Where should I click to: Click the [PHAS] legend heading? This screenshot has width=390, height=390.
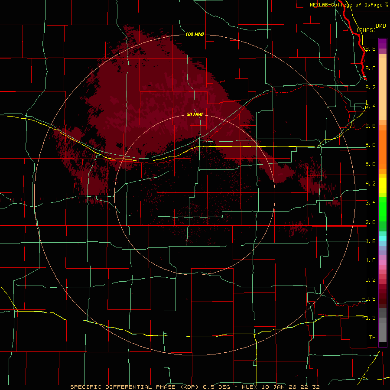366,30
